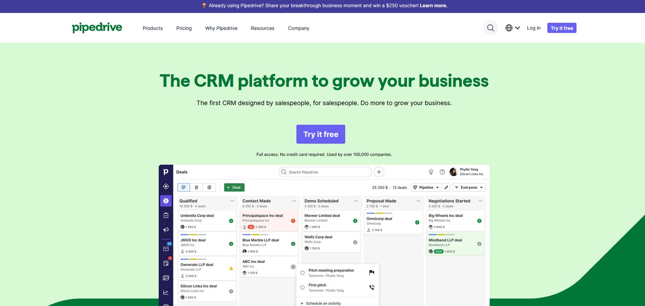Open the Why Pipedrive menu
The height and width of the screenshot is (306, 645).
(221, 28)
